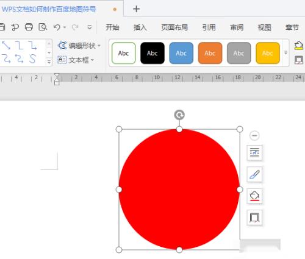The image size is (305, 259).
Task: Expand the undo history dropdown arrow
Action: pos(65,27)
